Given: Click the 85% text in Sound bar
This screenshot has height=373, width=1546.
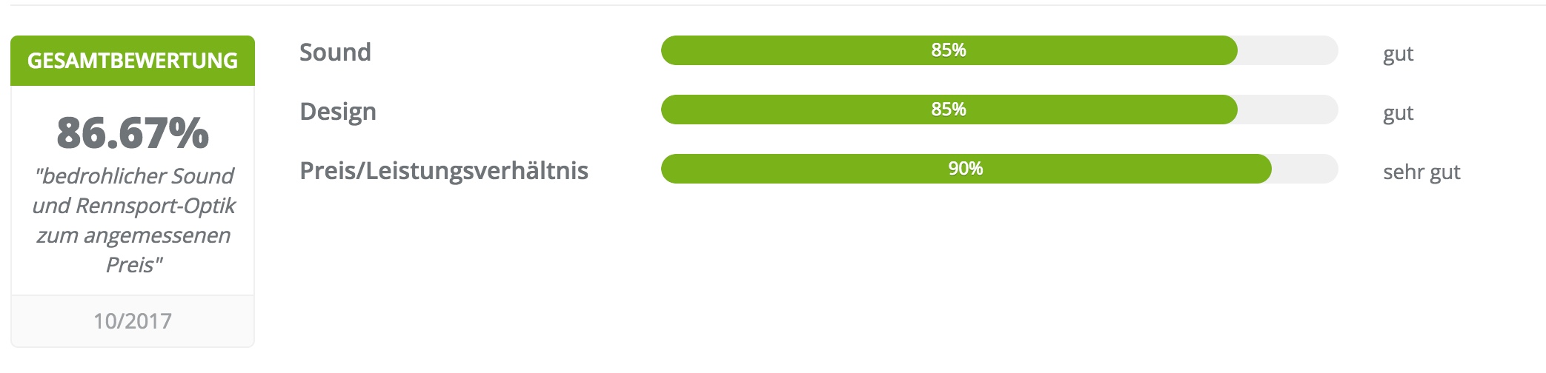Looking at the screenshot, I should click(949, 50).
